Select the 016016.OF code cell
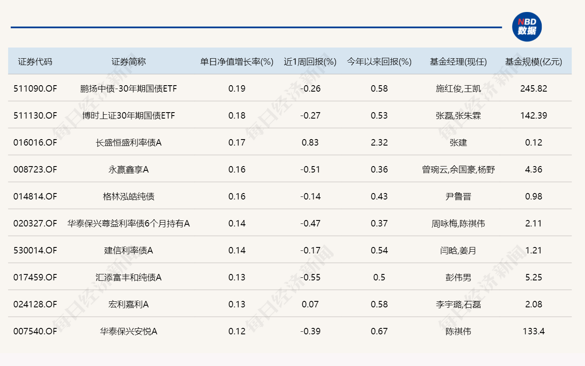585x366 pixels. point(35,142)
